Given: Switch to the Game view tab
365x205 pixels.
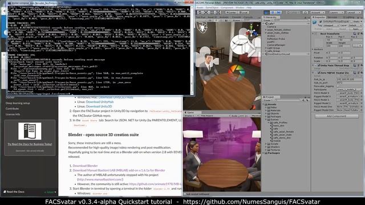Looking at the screenshot, I should pyautogui.click(x=190, y=113).
